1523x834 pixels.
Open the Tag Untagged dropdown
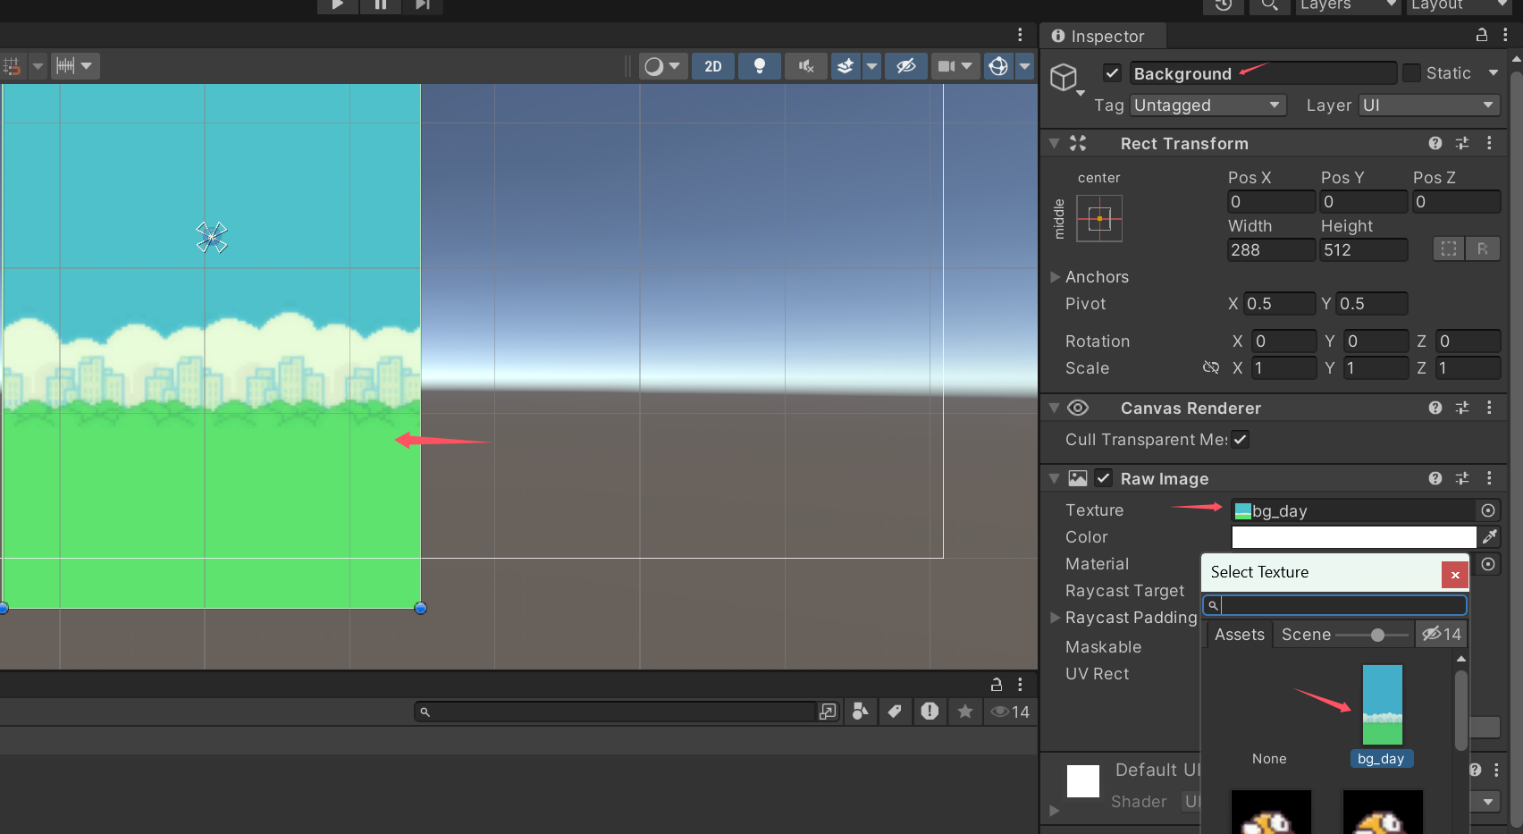[1207, 105]
